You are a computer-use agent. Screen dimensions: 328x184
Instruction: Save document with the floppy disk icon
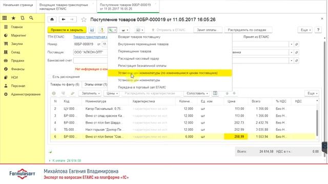[92, 30]
